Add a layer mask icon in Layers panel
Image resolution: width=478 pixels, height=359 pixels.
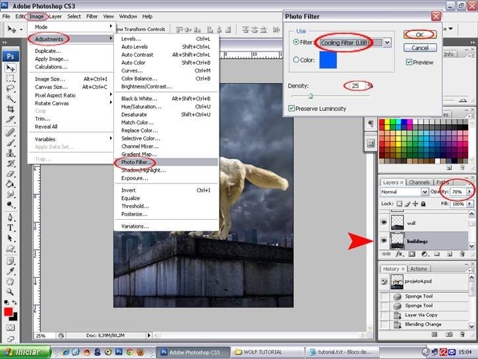point(412,254)
